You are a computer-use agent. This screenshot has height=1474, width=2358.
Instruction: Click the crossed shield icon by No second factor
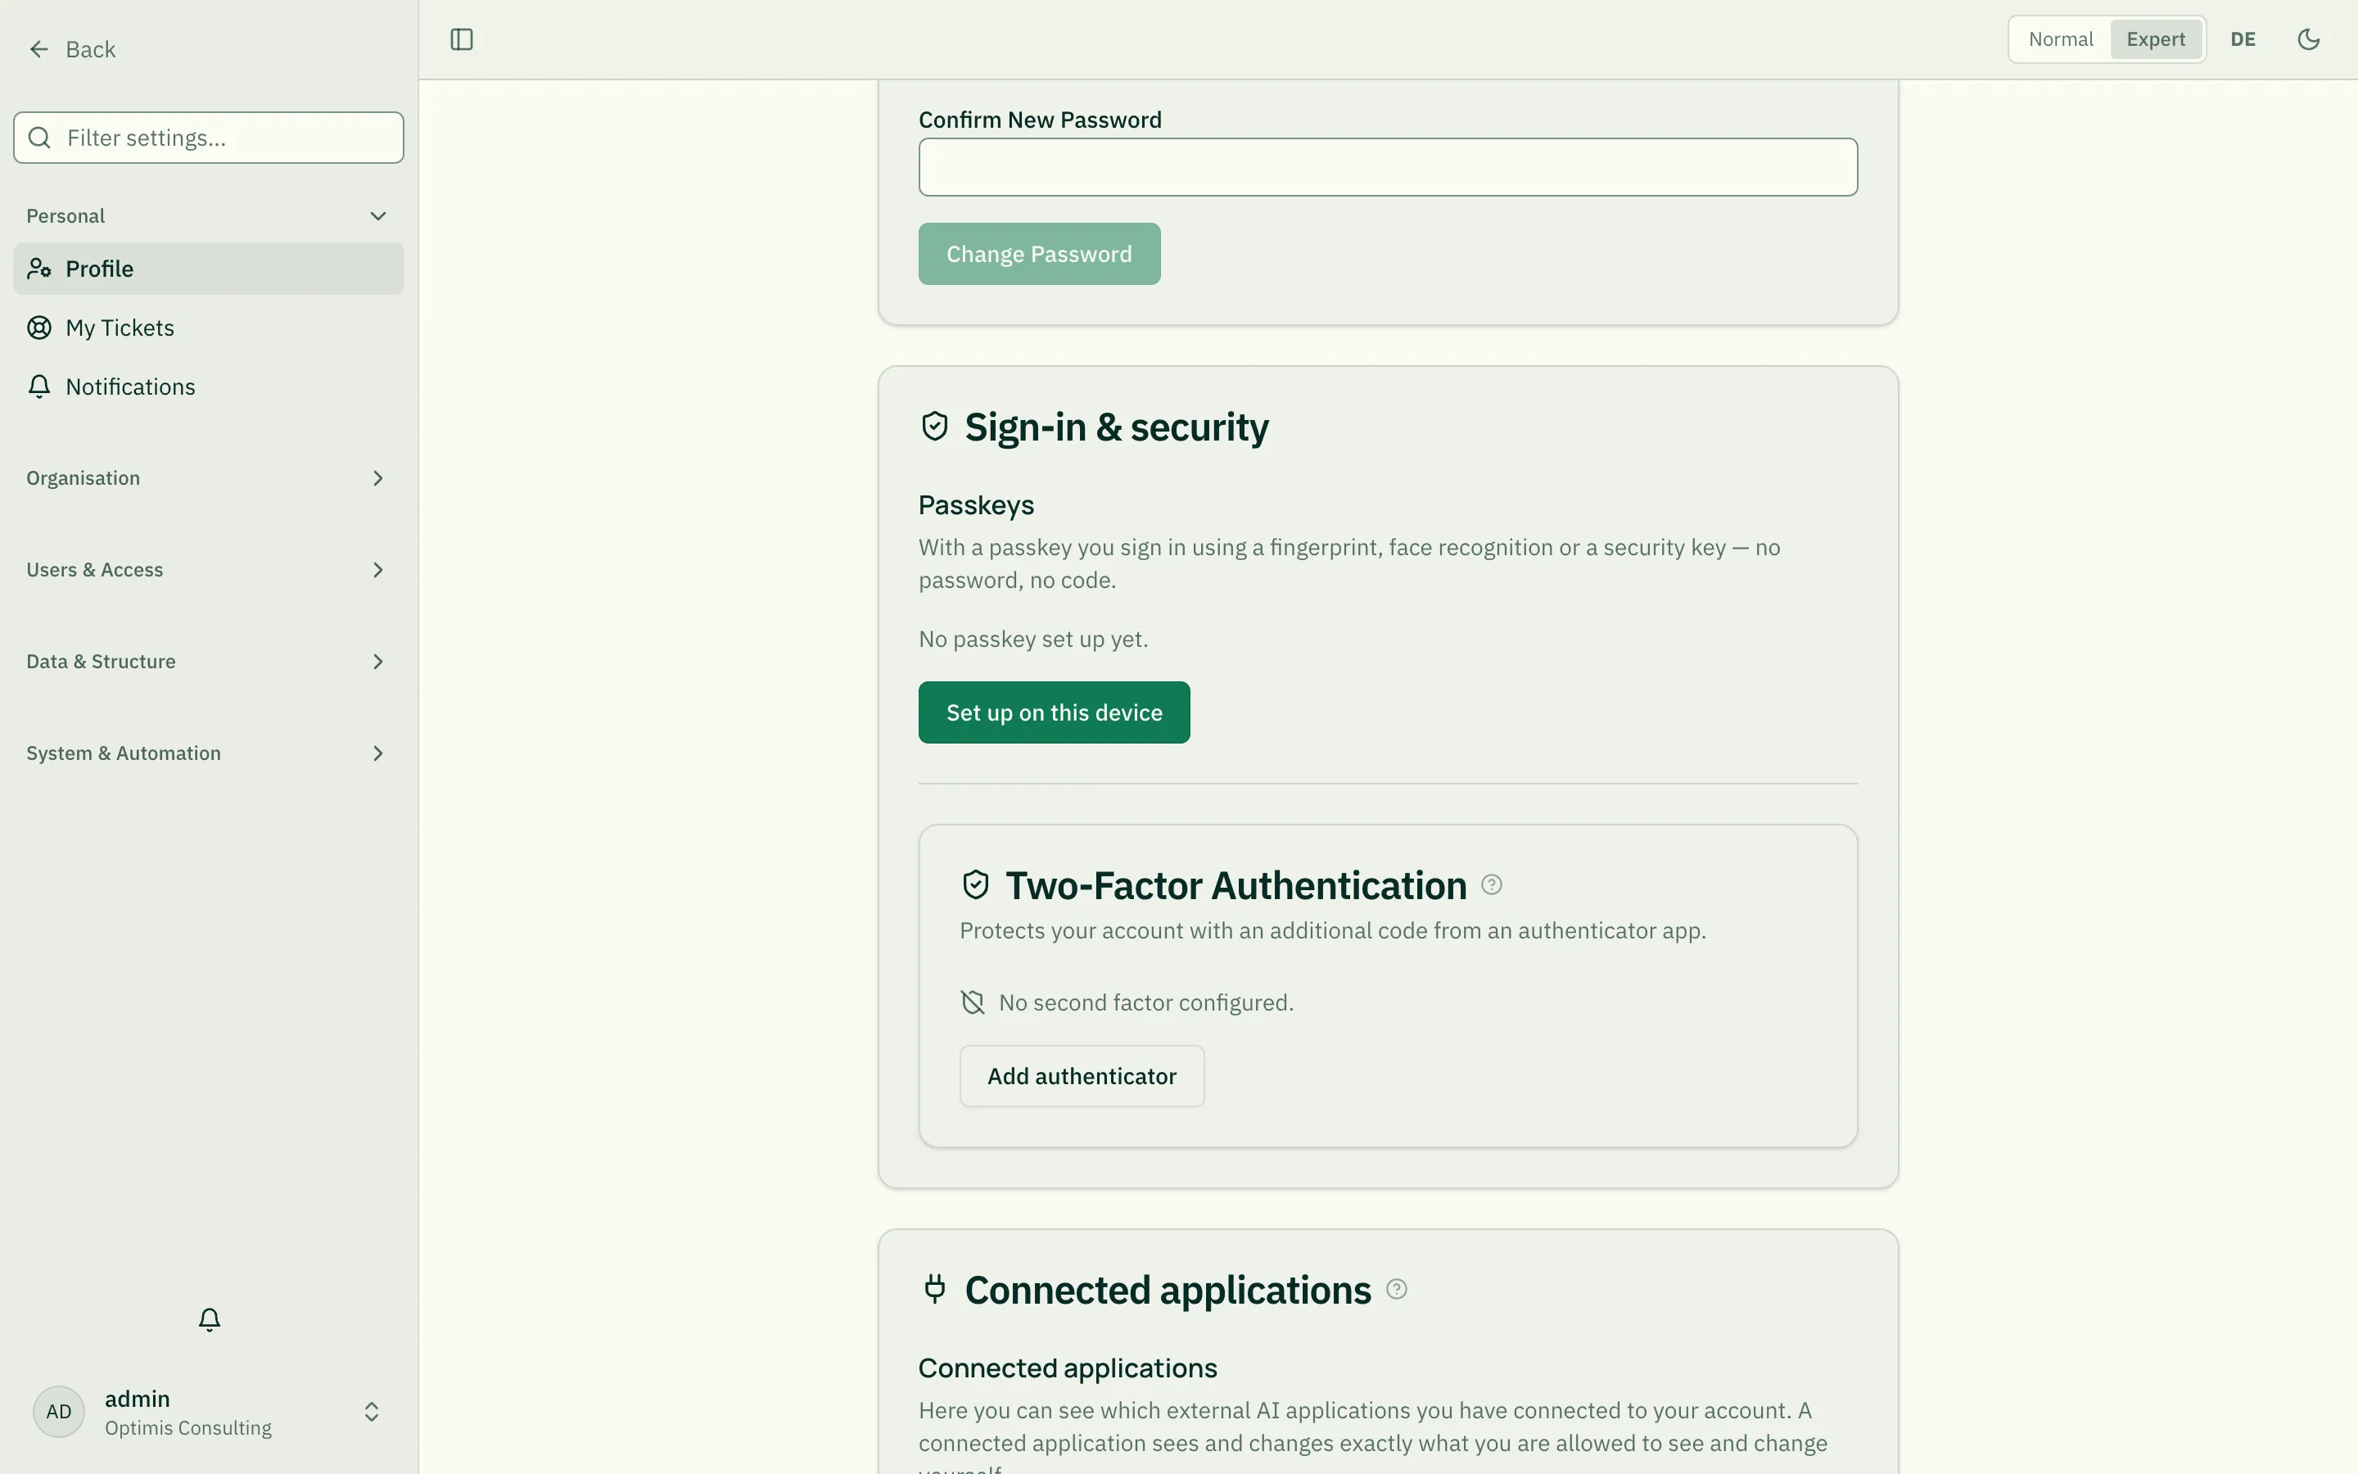[x=973, y=1002]
